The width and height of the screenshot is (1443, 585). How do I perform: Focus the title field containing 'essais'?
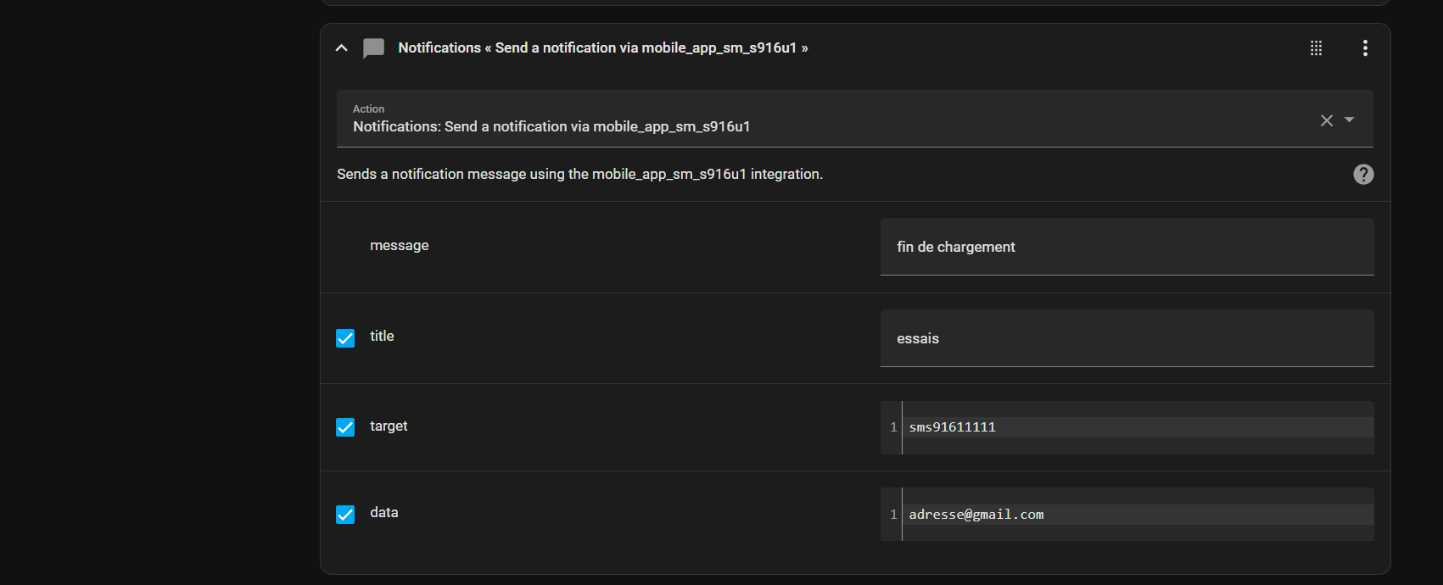point(1127,338)
